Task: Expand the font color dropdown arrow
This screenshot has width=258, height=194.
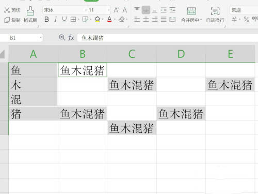Action: coord(115,19)
